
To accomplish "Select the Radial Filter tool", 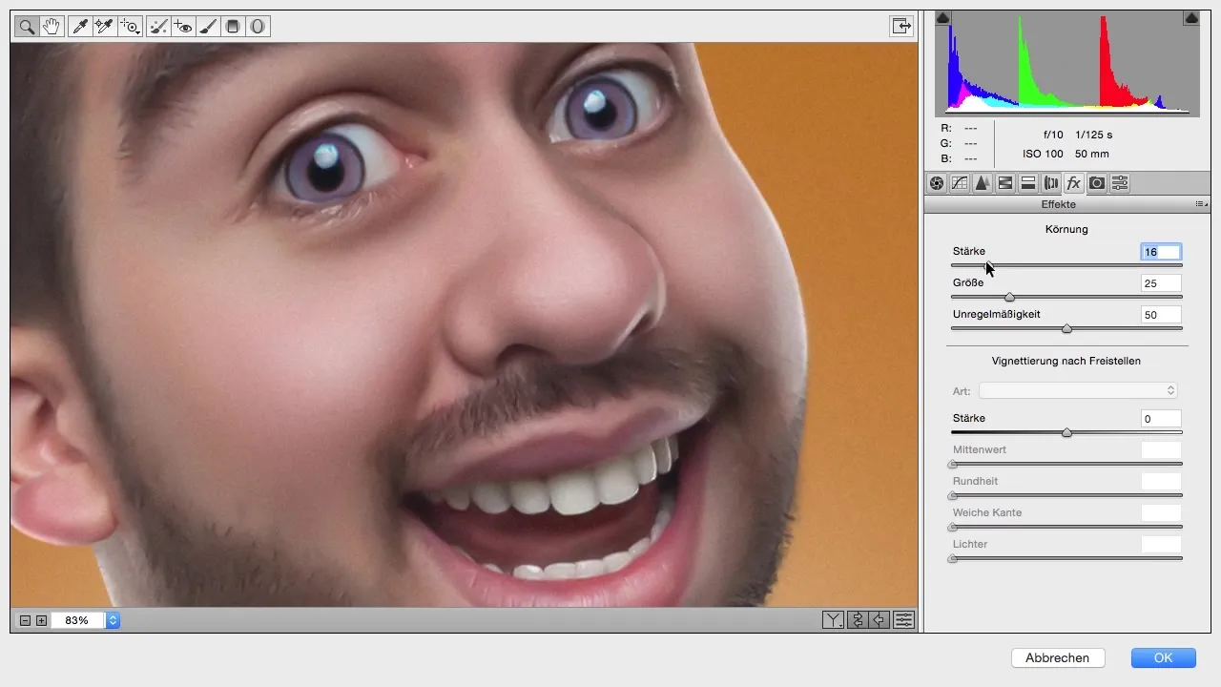I will pyautogui.click(x=258, y=27).
